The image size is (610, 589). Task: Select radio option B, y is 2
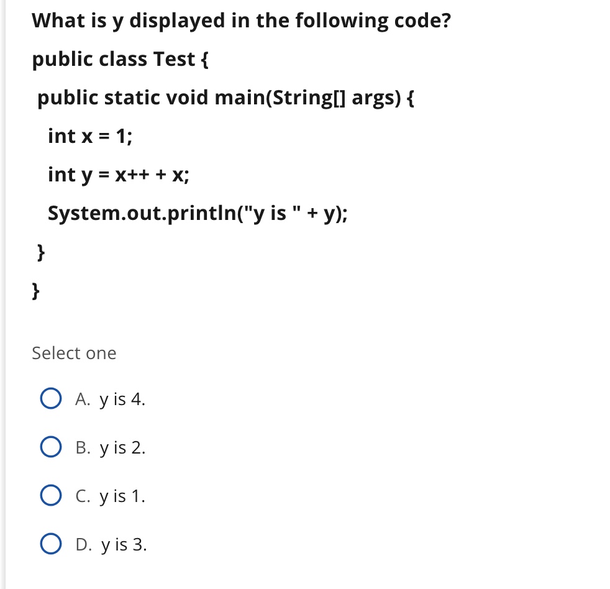tap(51, 447)
